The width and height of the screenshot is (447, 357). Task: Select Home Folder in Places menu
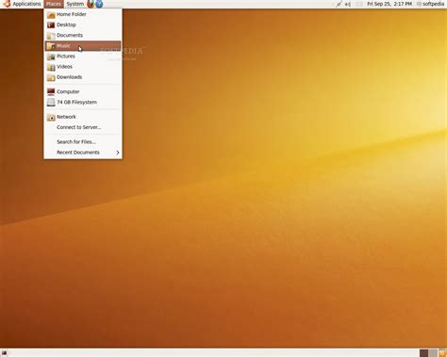(83, 14)
